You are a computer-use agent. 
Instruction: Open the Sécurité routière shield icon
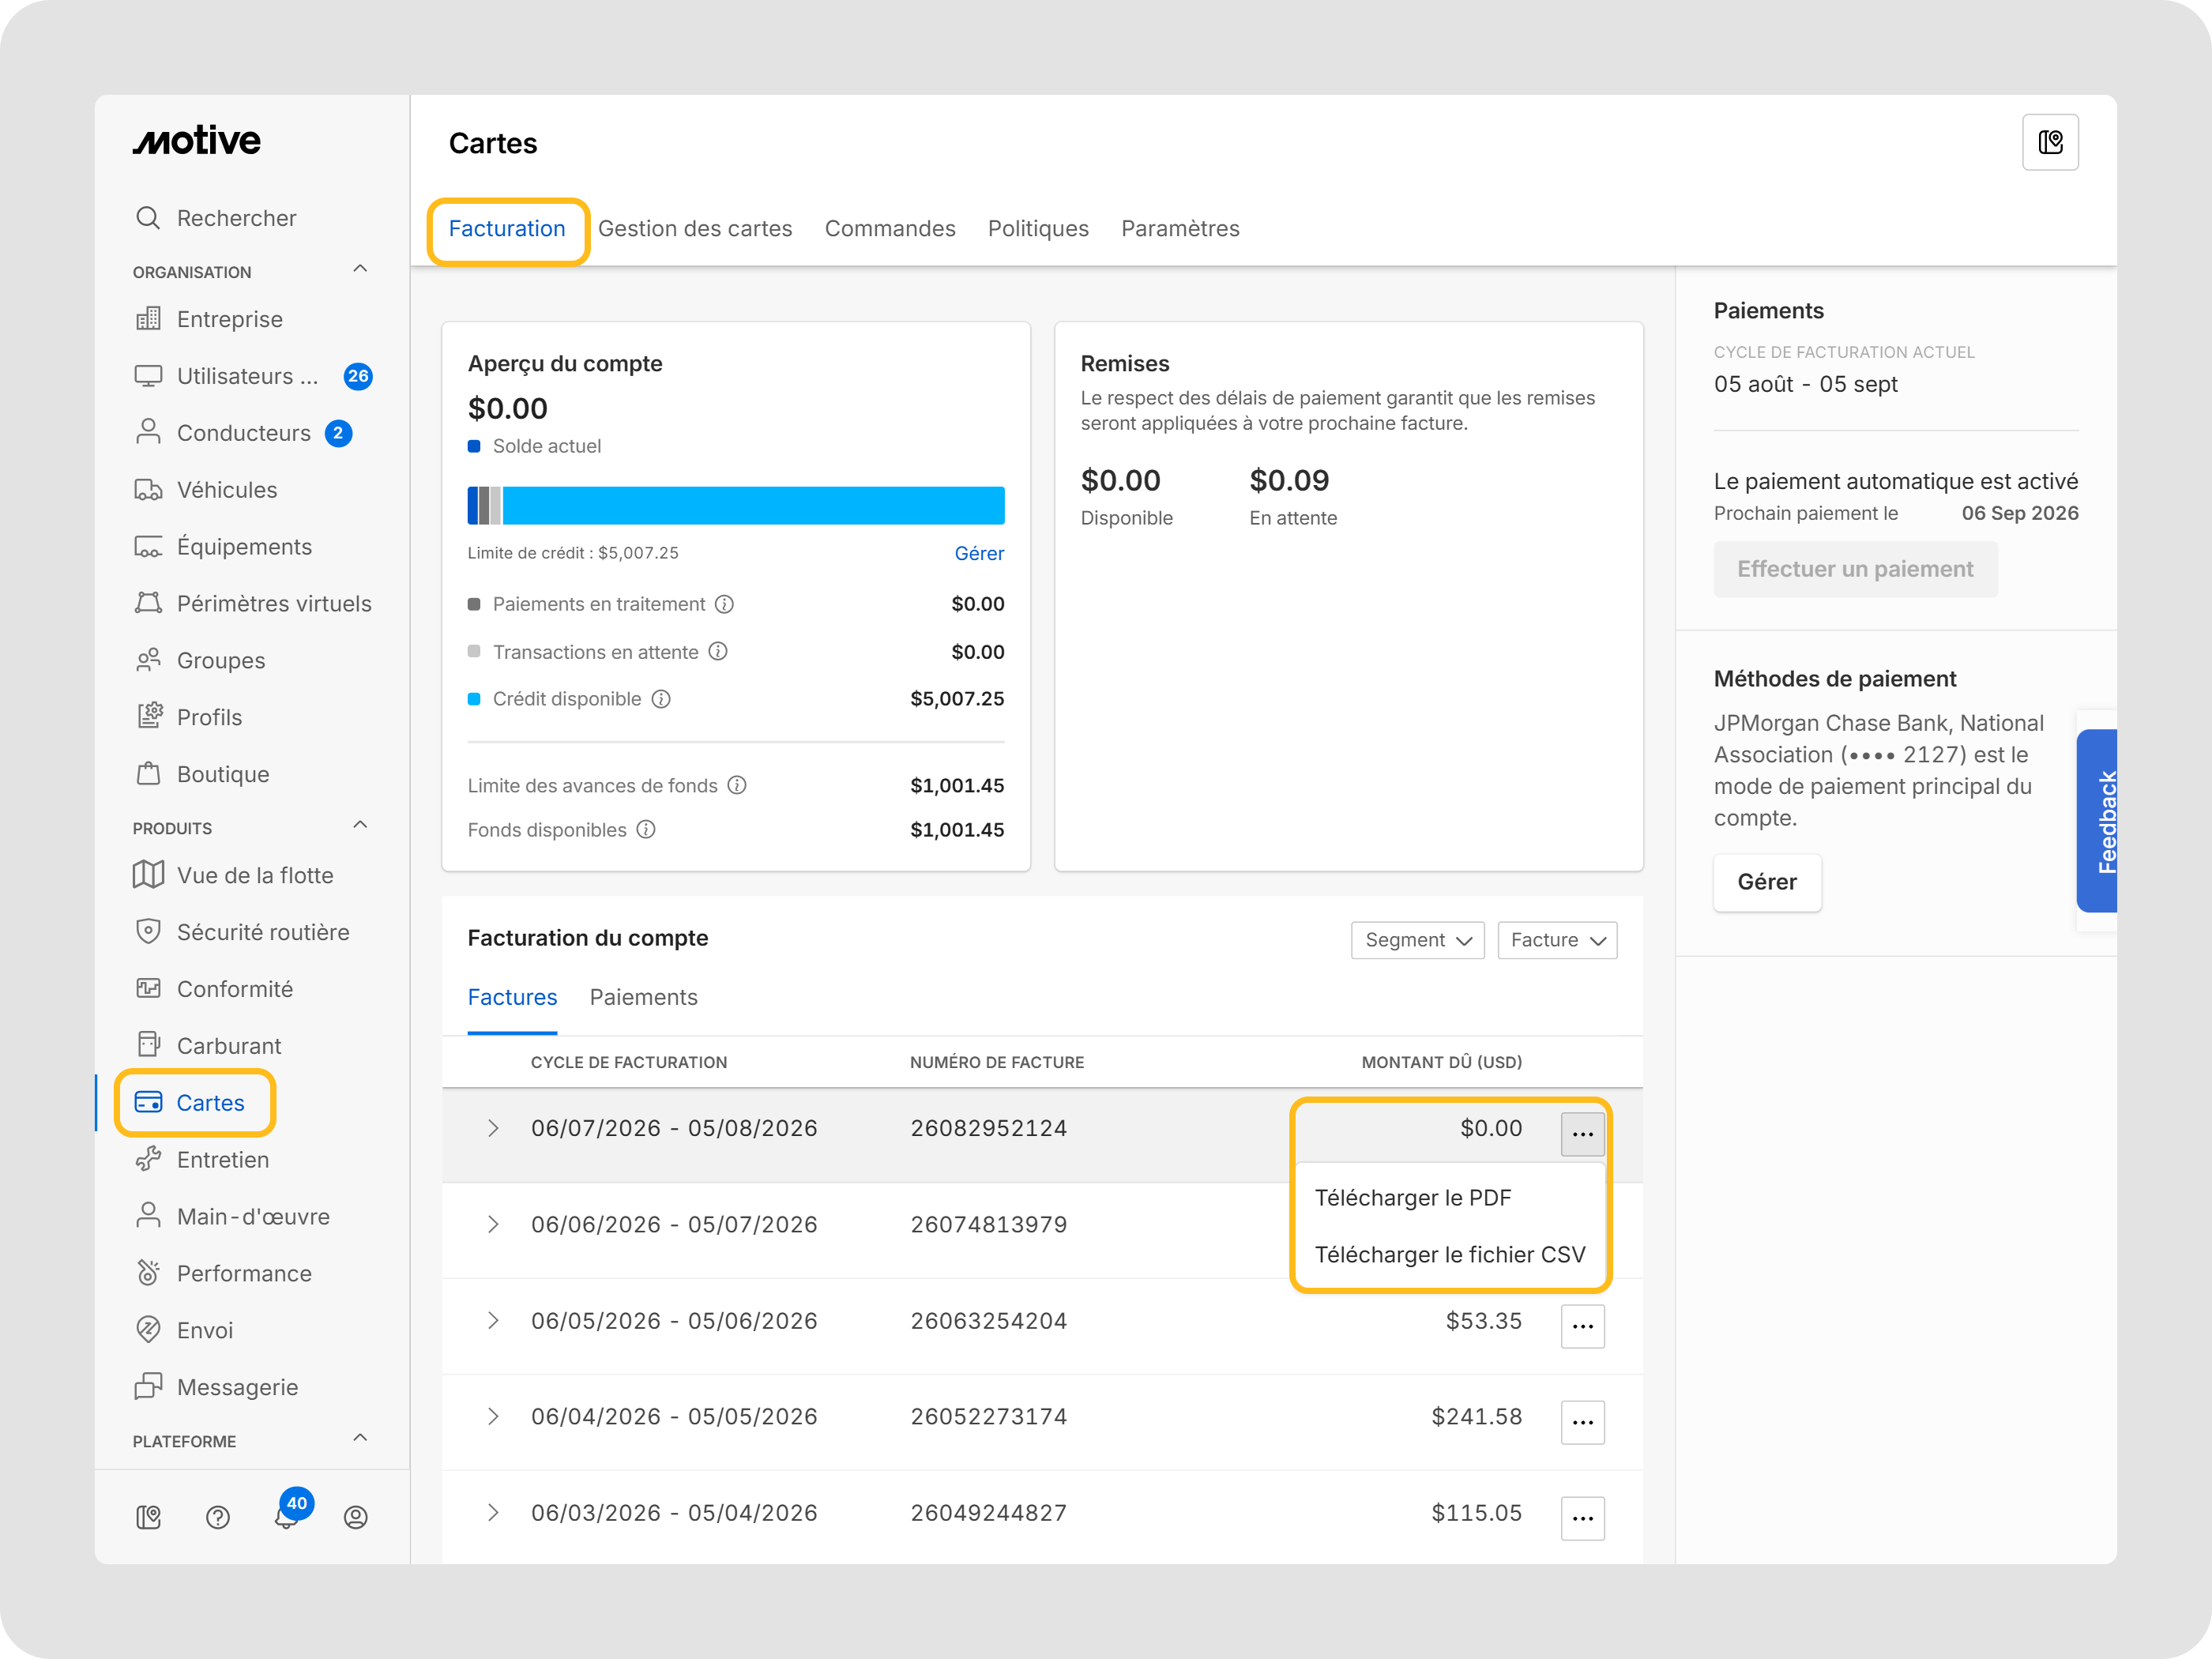click(x=148, y=932)
